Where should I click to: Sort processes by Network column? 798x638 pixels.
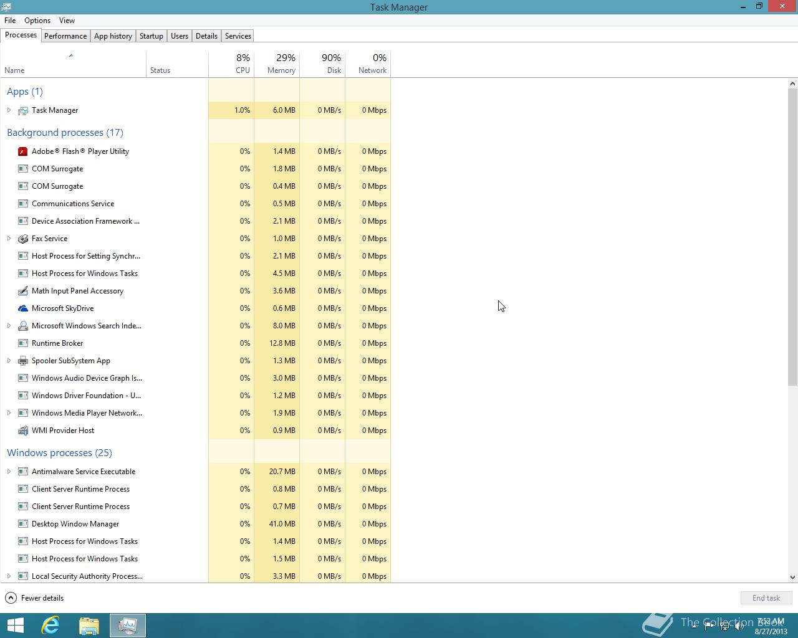click(x=368, y=64)
